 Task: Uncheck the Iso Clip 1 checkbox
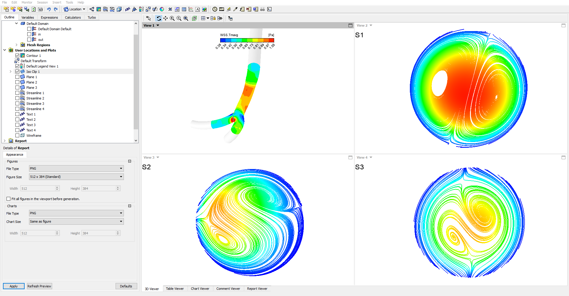click(x=17, y=72)
